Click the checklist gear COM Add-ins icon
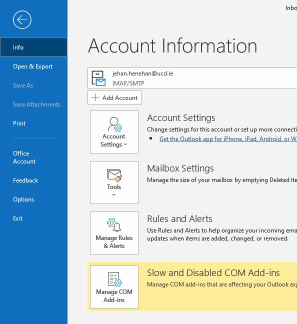This screenshot has height=324, width=297. pyautogui.click(x=115, y=279)
